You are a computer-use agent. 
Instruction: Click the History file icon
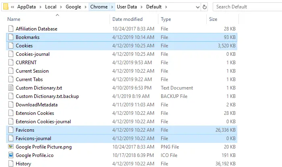pos(11,163)
